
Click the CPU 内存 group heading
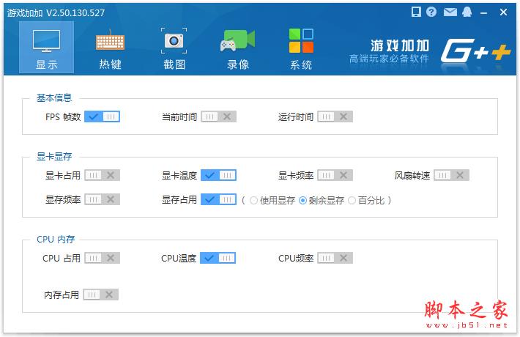56,239
